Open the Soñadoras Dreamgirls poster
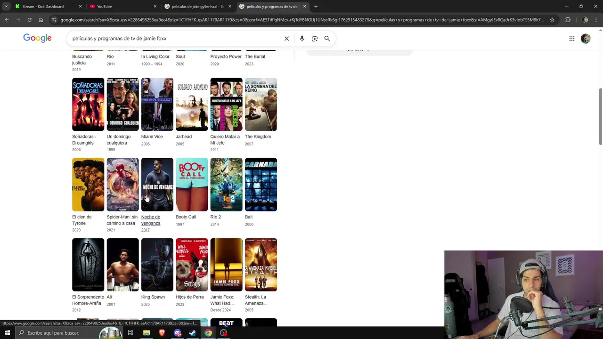This screenshot has width=603, height=339. tap(88, 104)
